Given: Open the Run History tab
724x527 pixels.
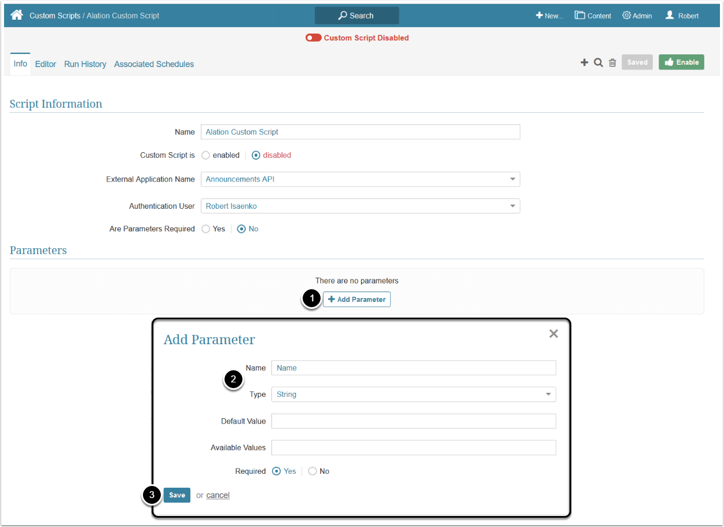Looking at the screenshot, I should (85, 64).
